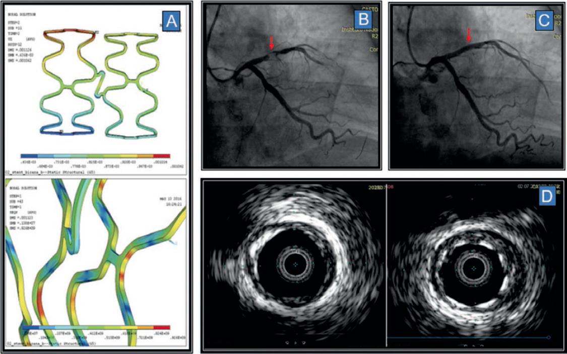Click the slider handle below right IVUS image
The width and height of the screenshot is (567, 354).
(x=548, y=337)
